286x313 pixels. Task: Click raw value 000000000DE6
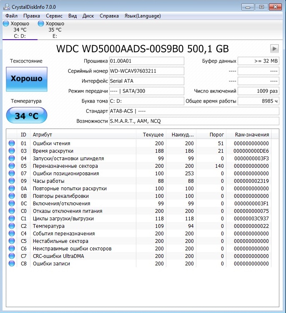pos(251,151)
